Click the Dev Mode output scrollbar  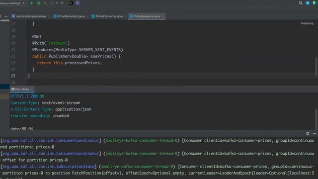click(x=316, y=119)
